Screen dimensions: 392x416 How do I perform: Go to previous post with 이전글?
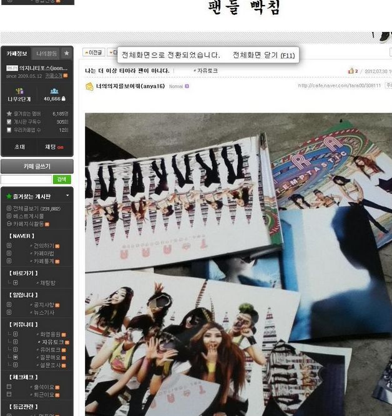click(94, 53)
